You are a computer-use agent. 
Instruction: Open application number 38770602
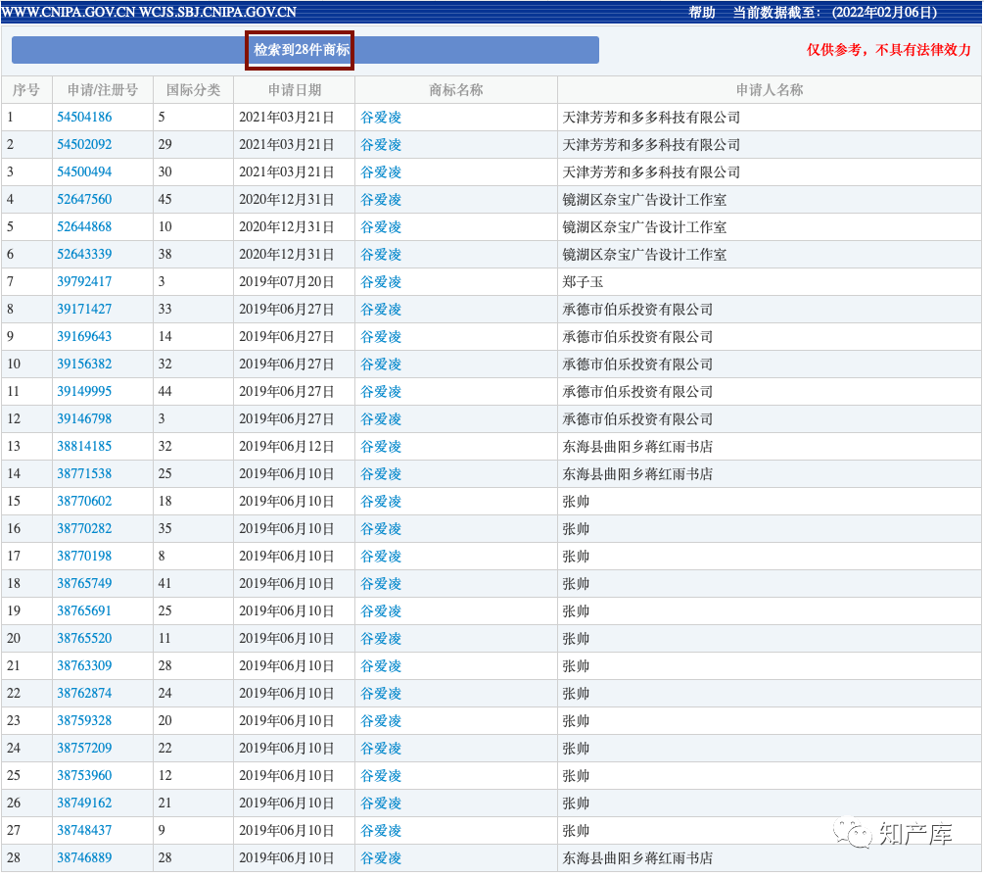click(x=84, y=502)
